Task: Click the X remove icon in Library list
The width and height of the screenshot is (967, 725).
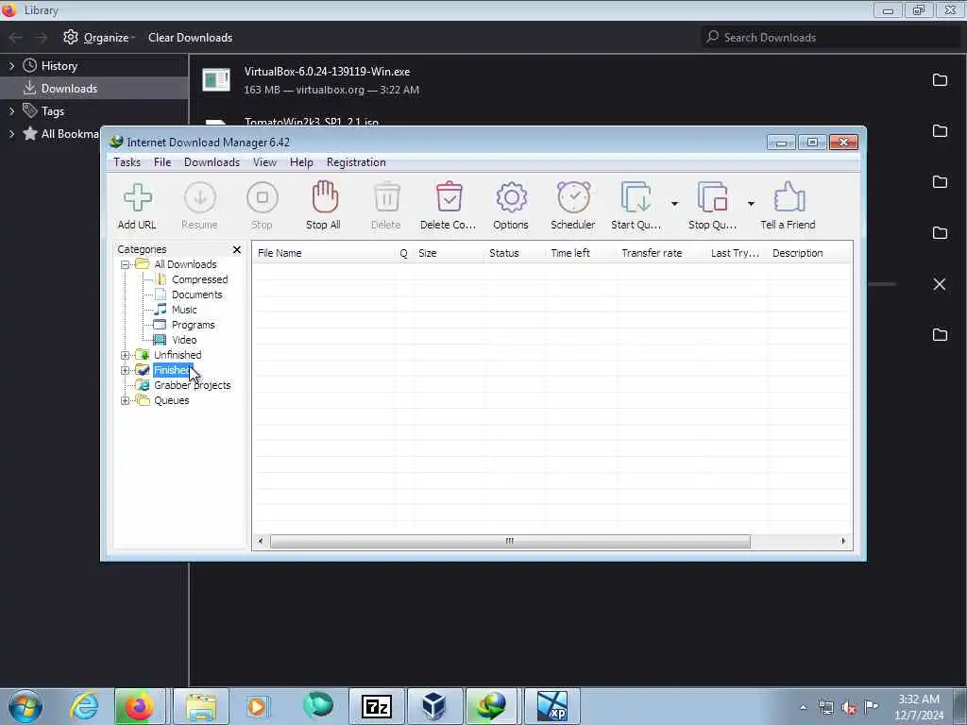Action: [940, 284]
